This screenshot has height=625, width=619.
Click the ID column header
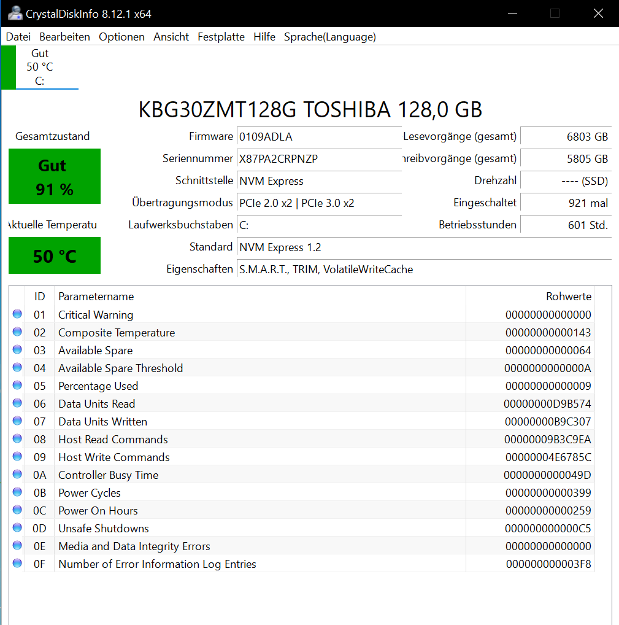coord(39,296)
